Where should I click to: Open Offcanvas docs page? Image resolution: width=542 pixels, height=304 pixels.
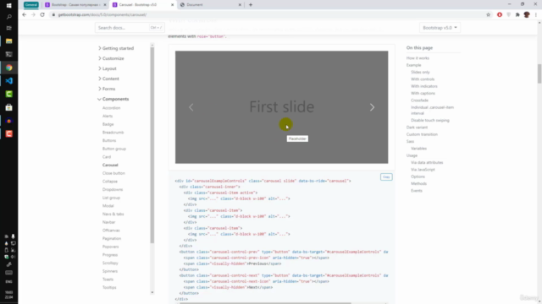coord(111,231)
